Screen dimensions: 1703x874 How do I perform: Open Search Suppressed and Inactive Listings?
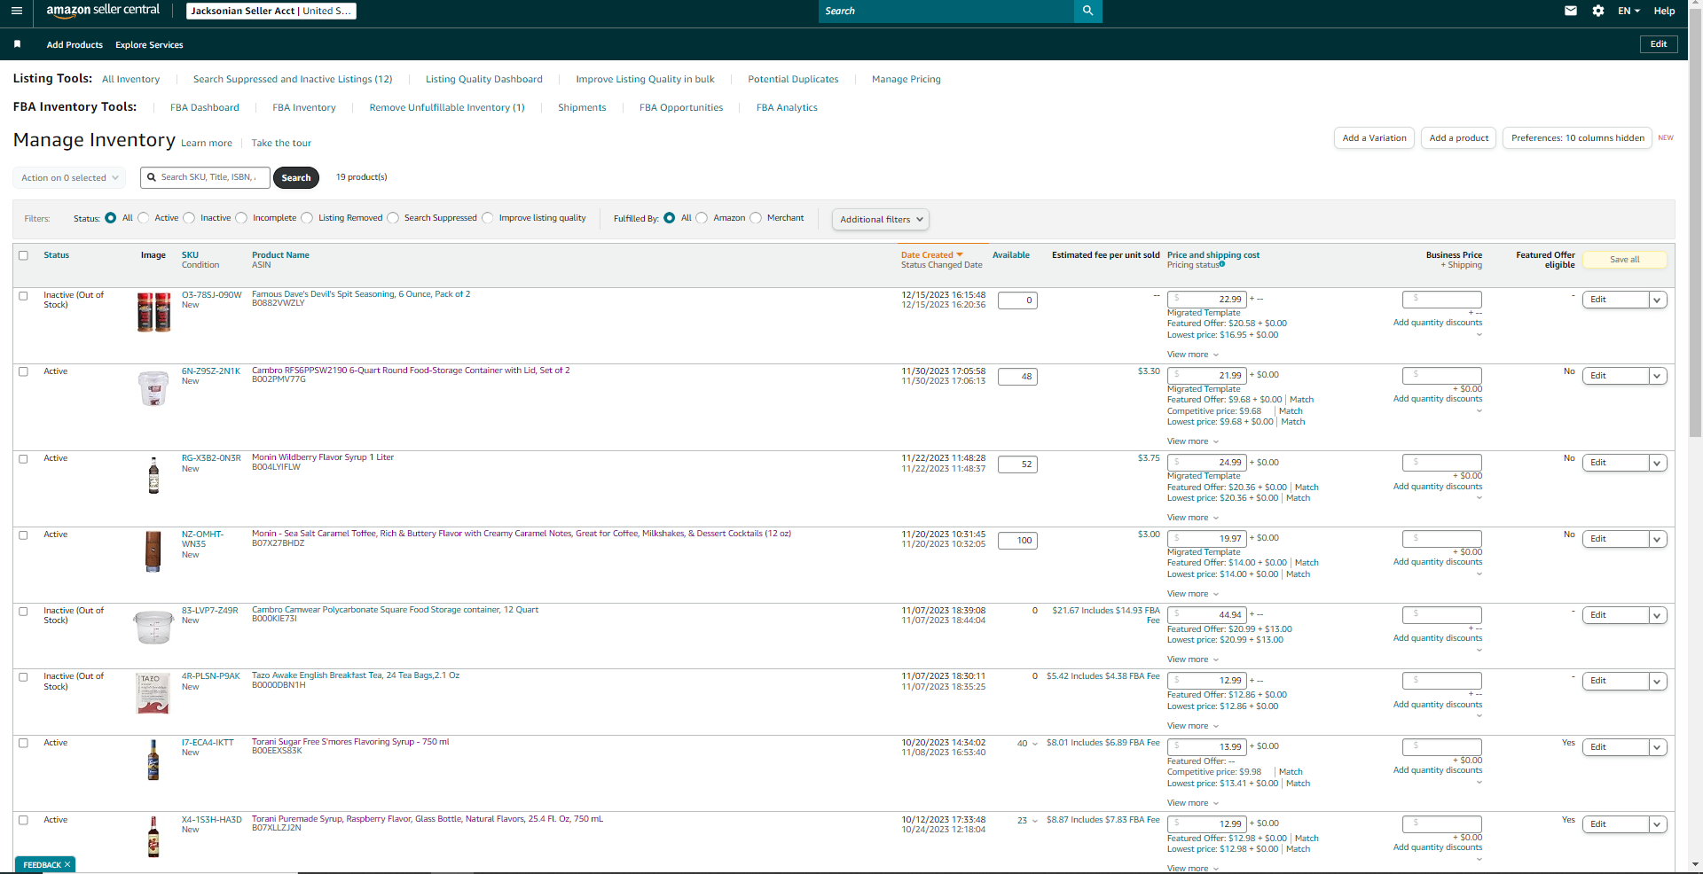tap(293, 79)
